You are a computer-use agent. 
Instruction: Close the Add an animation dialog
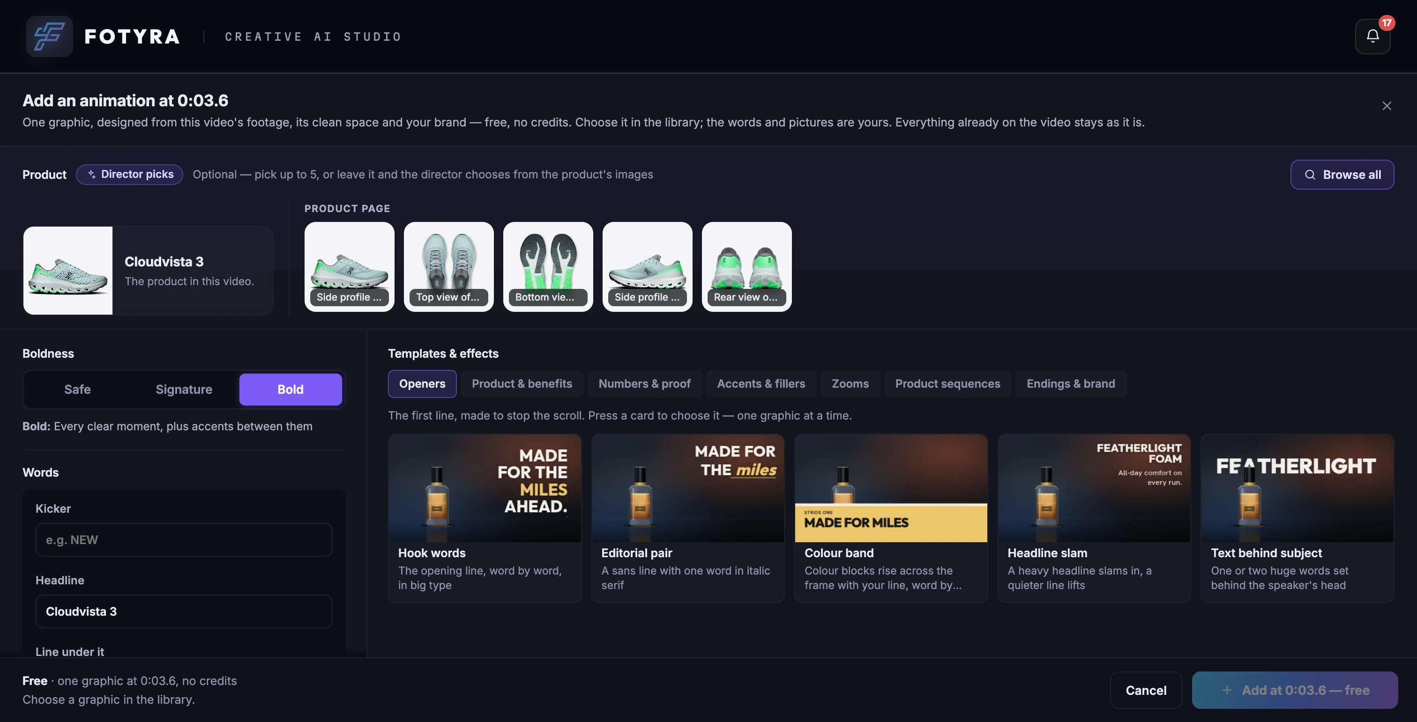click(1387, 106)
